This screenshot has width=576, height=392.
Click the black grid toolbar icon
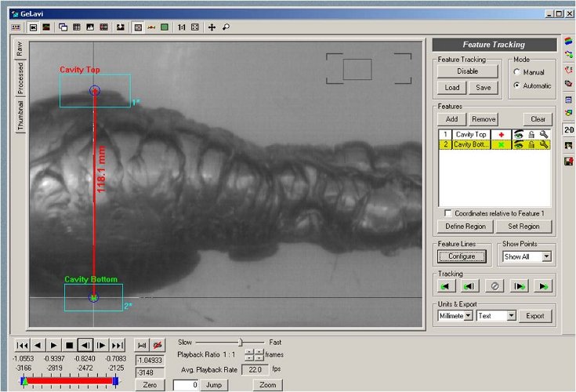coord(77,27)
